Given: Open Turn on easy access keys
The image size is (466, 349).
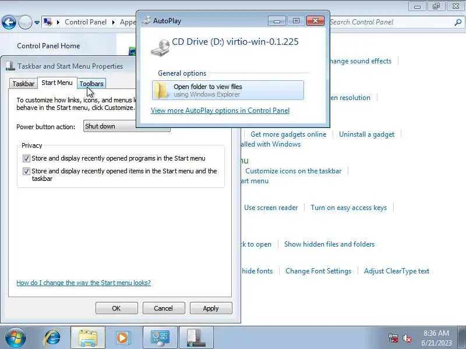Looking at the screenshot, I should (x=348, y=208).
